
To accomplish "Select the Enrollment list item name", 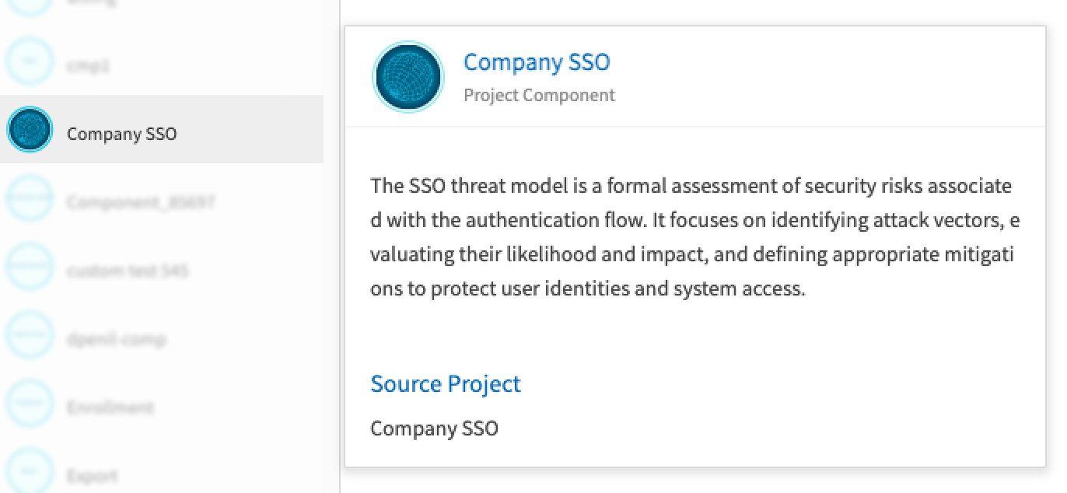I will coord(110,408).
